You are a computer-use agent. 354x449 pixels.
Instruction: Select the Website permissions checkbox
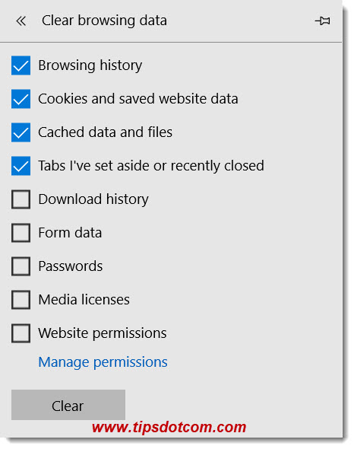[21, 333]
